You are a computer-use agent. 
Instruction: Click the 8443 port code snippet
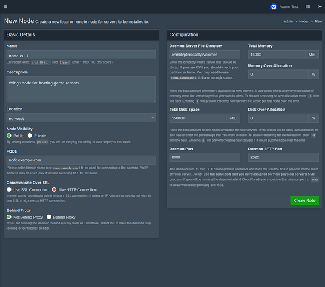point(314,180)
